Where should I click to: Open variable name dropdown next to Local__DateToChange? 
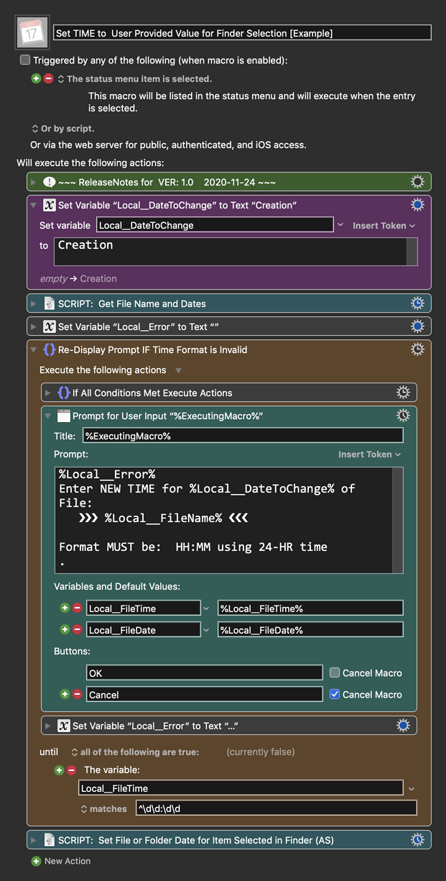(x=340, y=225)
